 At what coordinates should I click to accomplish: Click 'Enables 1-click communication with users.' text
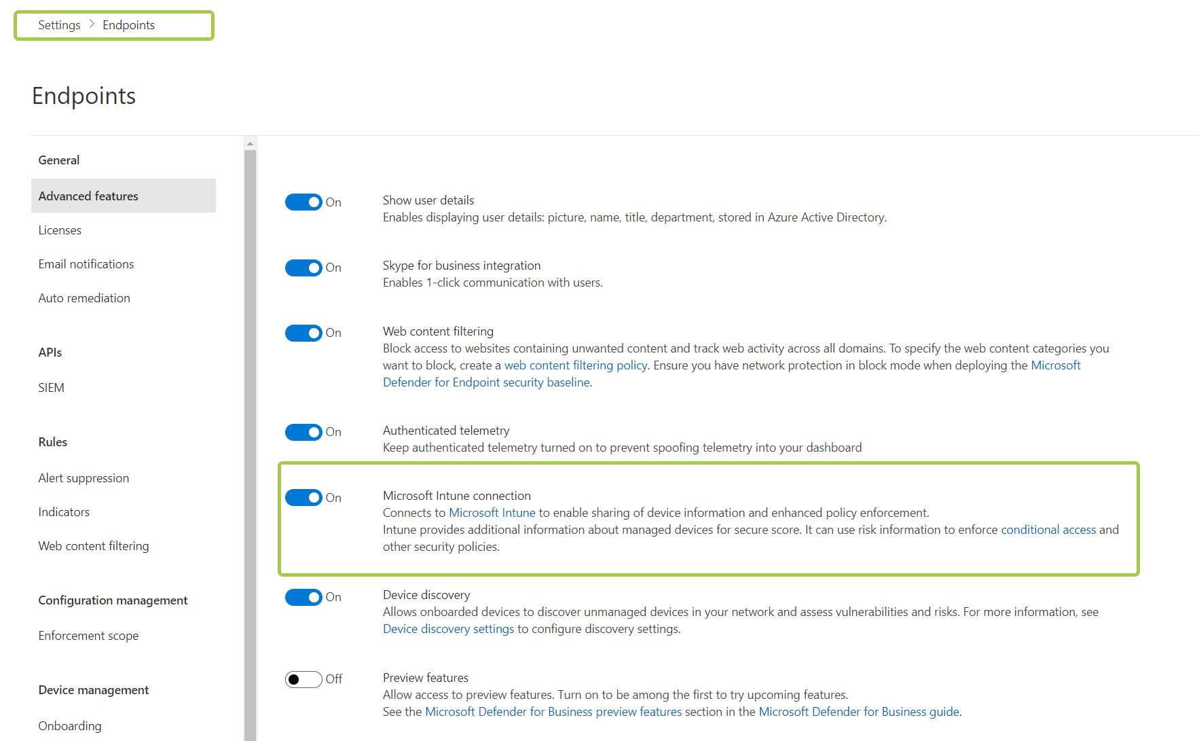(493, 283)
